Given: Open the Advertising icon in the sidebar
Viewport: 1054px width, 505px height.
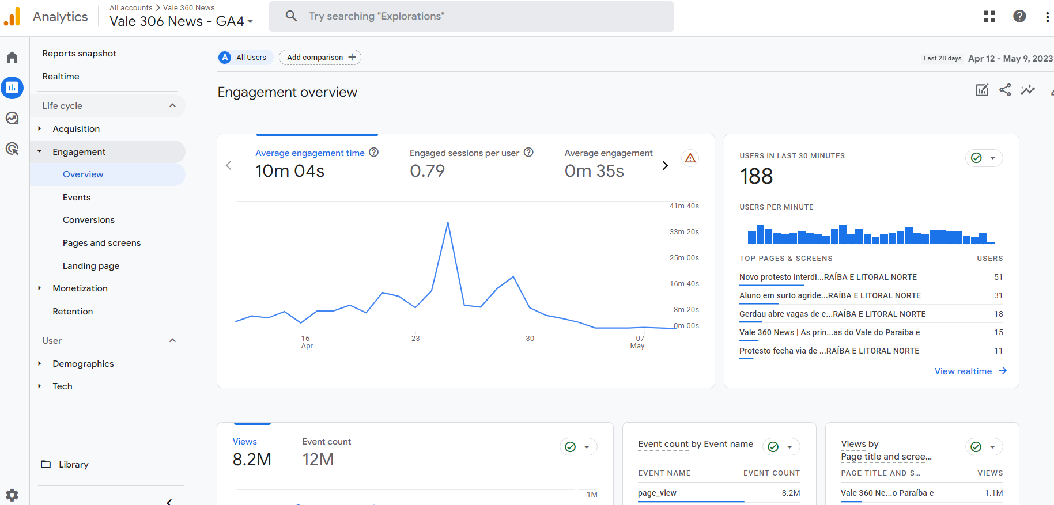Looking at the screenshot, I should point(12,149).
